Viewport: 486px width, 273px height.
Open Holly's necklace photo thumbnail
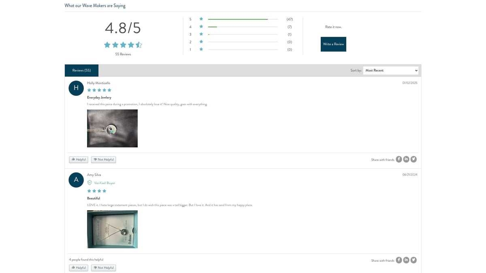[x=112, y=128]
